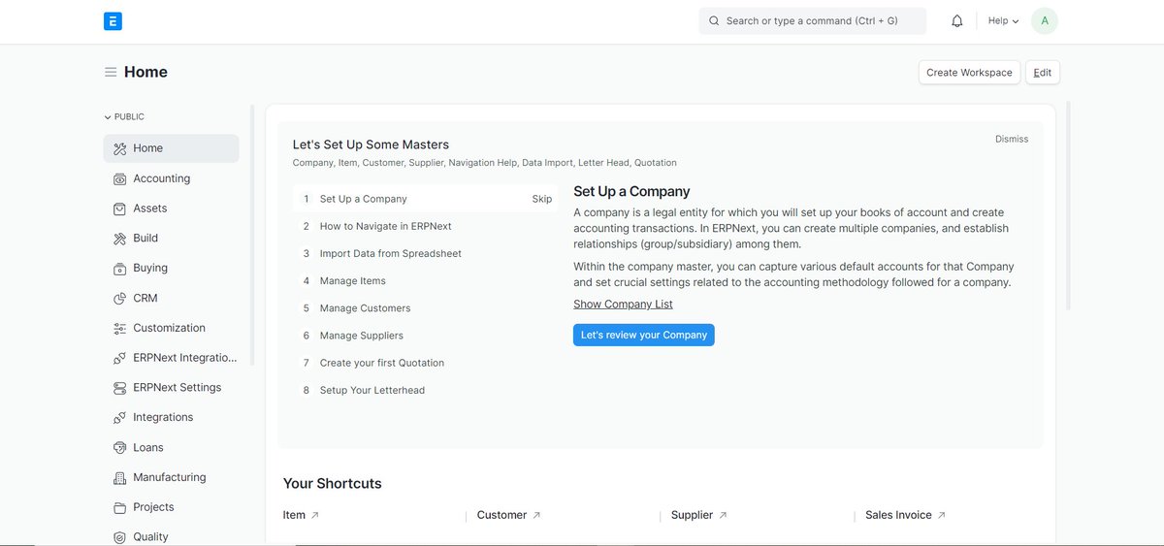This screenshot has width=1164, height=546.
Task: Click the Create Workspace button
Action: tap(969, 72)
